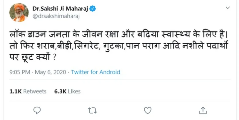This screenshot has width=239, height=120.
Task: Open the Twitter for Android source link
Action: click(96, 72)
